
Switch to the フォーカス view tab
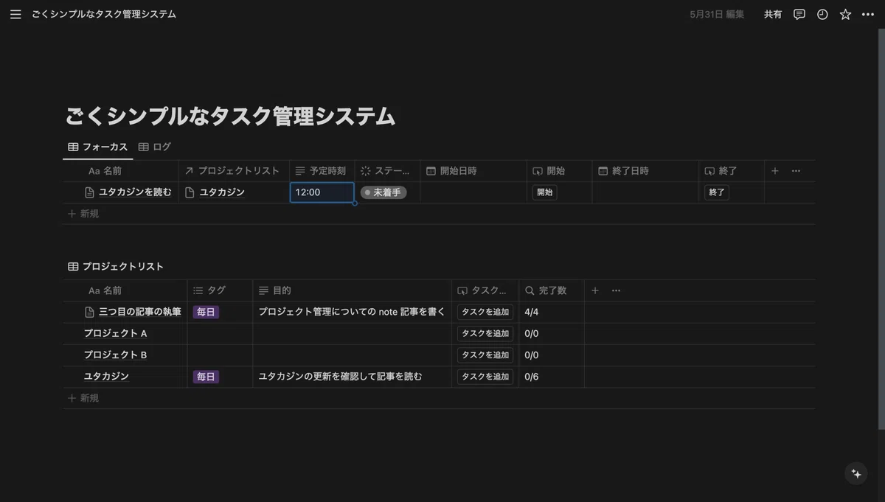98,147
